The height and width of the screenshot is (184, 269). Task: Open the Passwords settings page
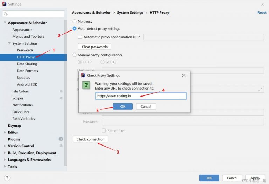click(25, 50)
